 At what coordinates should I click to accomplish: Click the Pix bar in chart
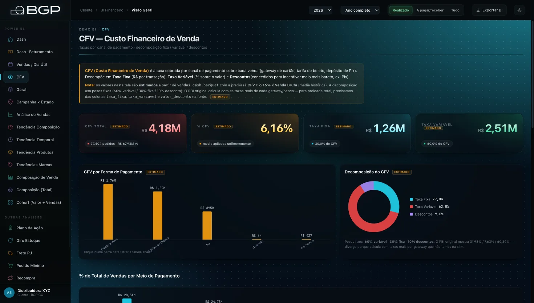207,225
